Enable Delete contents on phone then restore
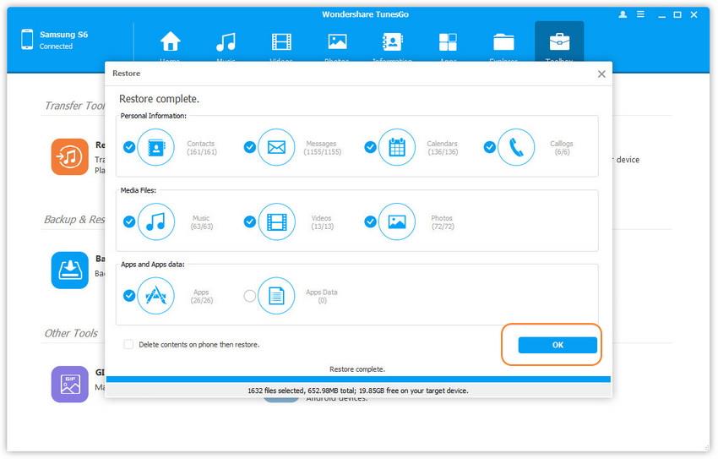The width and height of the screenshot is (718, 459). coord(128,345)
